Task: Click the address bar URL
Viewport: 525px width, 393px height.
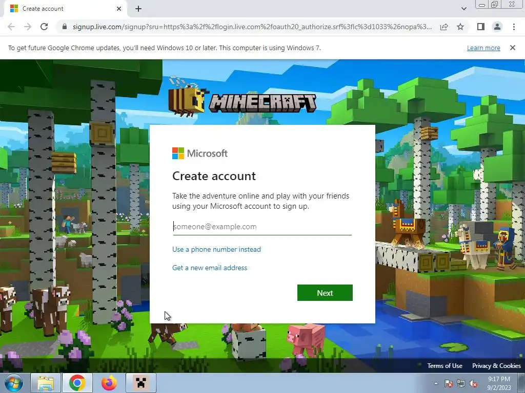Action: tap(252, 27)
